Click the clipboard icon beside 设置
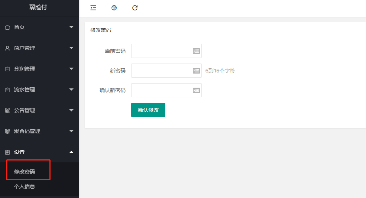Image resolution: width=366 pixels, height=198 pixels. (7, 152)
